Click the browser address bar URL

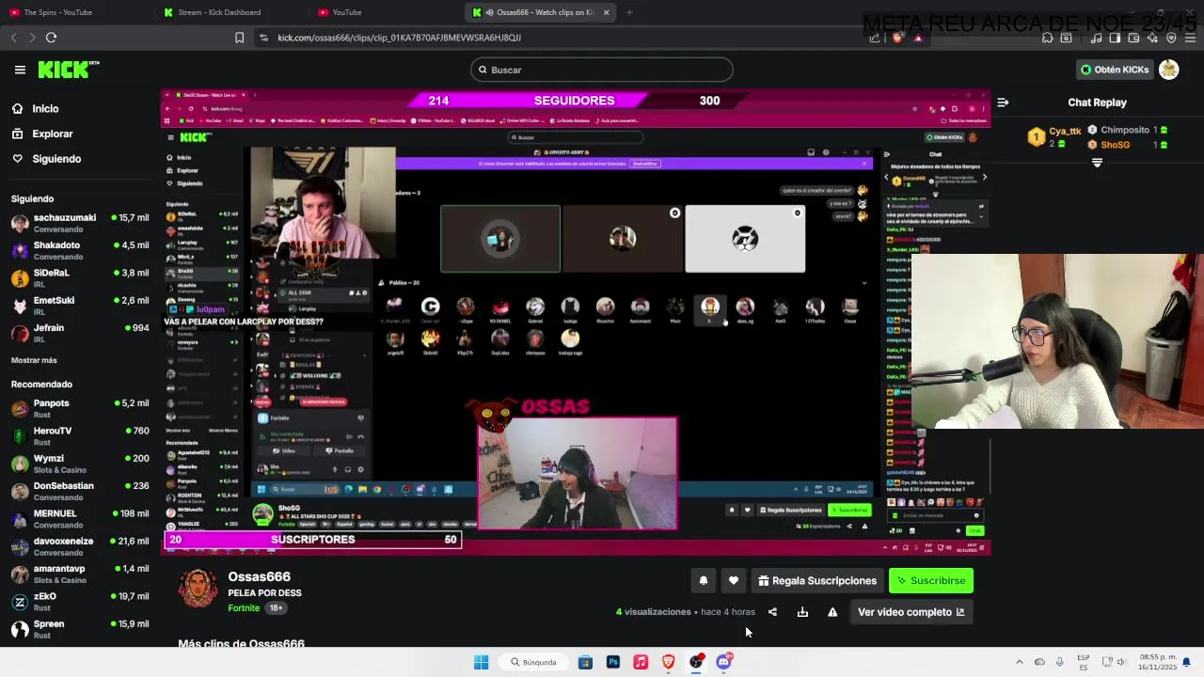399,38
